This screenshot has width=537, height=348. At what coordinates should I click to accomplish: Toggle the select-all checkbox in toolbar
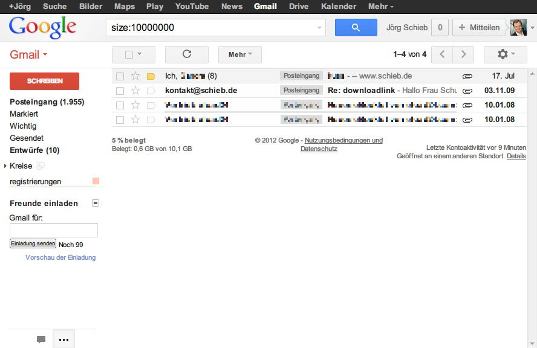(129, 55)
